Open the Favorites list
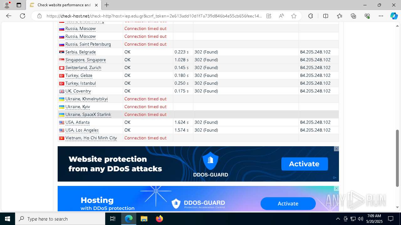The width and height of the screenshot is (401, 225). point(340,16)
